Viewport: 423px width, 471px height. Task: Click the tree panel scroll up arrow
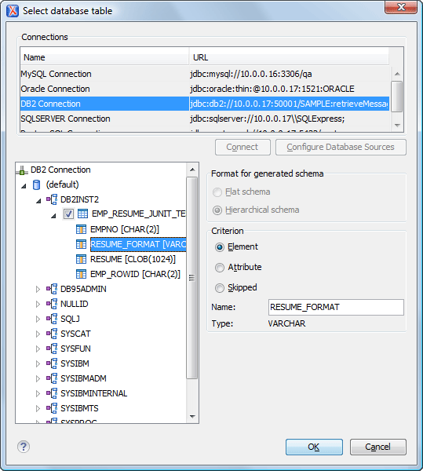coord(192,170)
